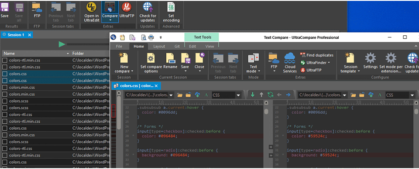419x169 pixels.
Task: Click the left pane vertical scrollbar thumb
Action: [266, 111]
